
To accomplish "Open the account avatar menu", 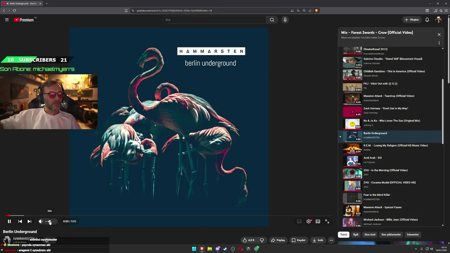I will (x=438, y=20).
